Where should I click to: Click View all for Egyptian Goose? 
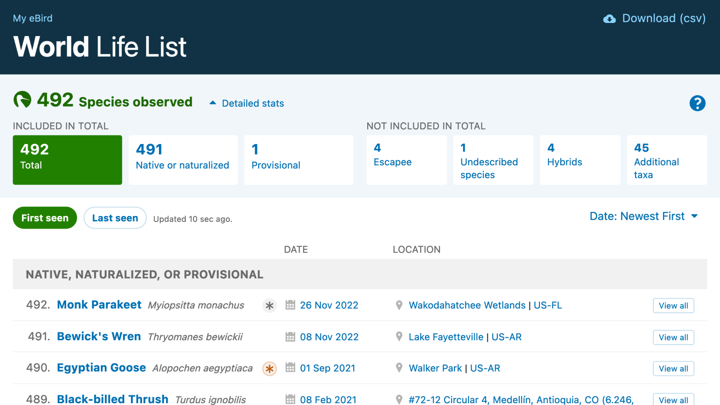674,369
